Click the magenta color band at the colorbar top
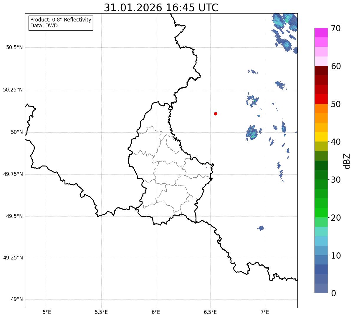 pos(321,33)
